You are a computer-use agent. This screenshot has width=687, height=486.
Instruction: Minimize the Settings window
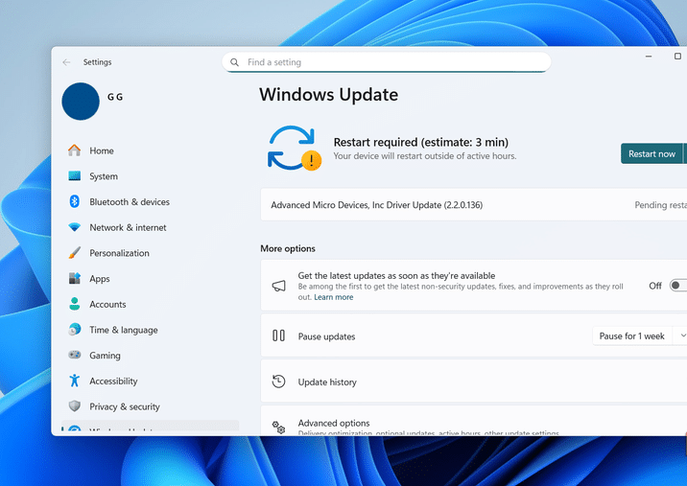point(649,56)
